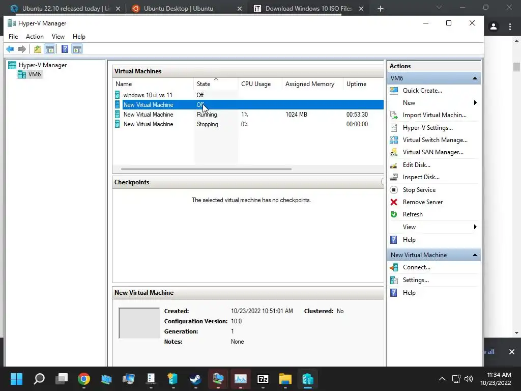This screenshot has width=521, height=391.
Task: Open the Help menu
Action: coord(79,37)
